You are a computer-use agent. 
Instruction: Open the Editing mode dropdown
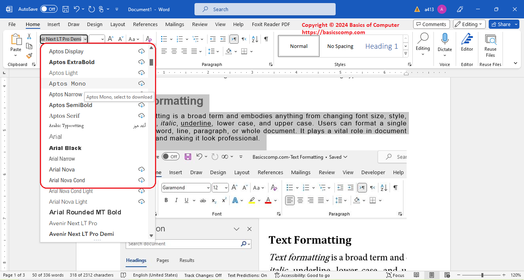[x=469, y=24]
